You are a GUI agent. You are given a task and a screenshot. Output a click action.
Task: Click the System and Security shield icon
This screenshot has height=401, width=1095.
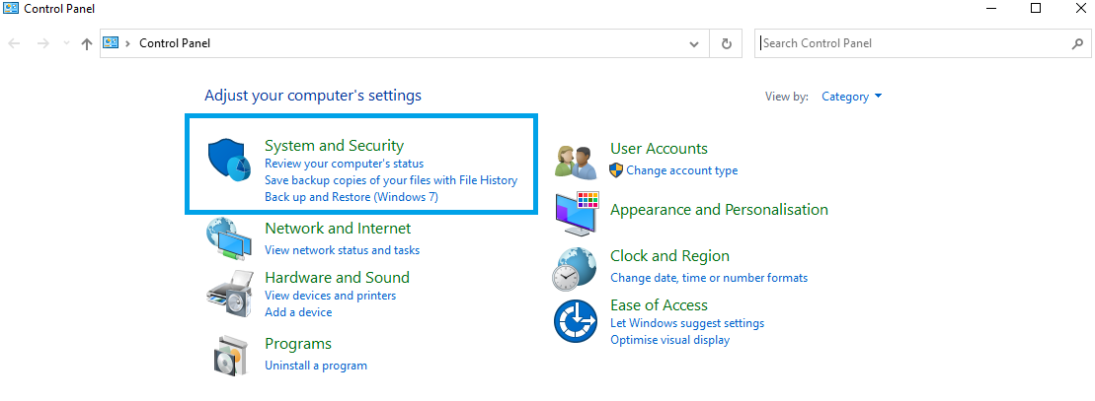[x=229, y=161]
